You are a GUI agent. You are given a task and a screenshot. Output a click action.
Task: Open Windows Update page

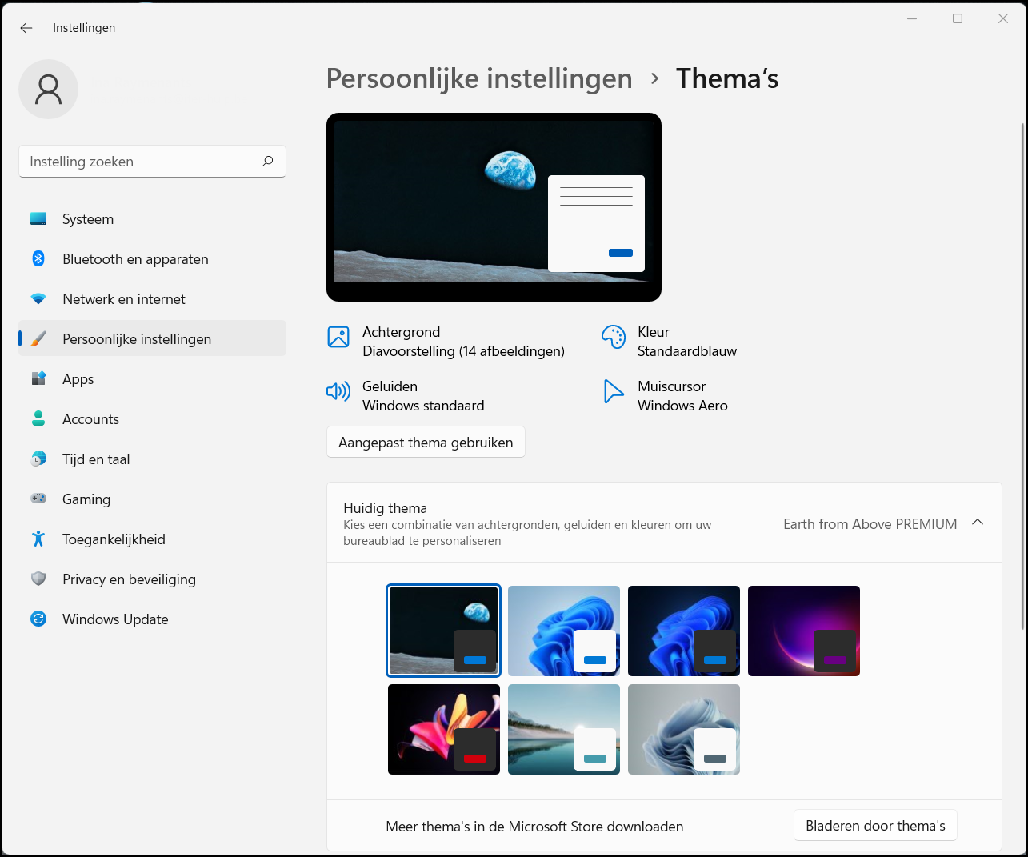pyautogui.click(x=152, y=619)
